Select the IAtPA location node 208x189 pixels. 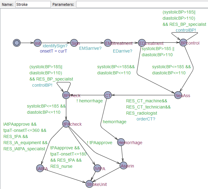pos(40,168)
